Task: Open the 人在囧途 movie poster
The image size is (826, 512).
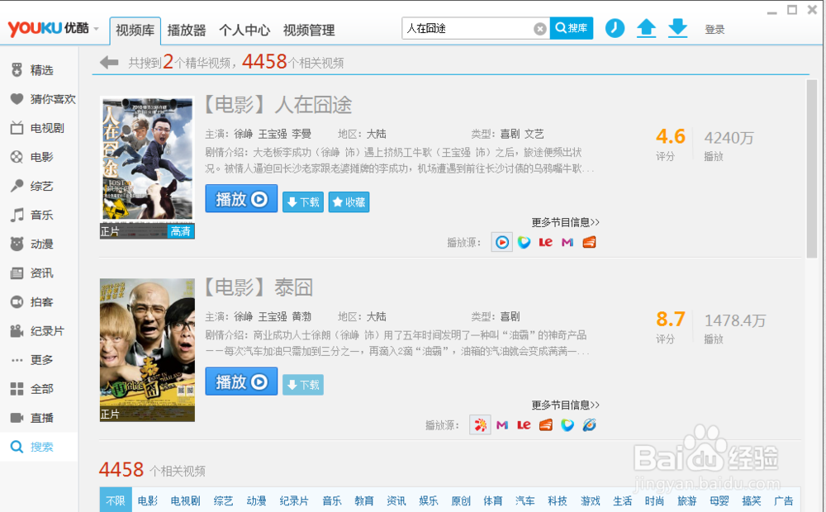Action: (x=148, y=168)
